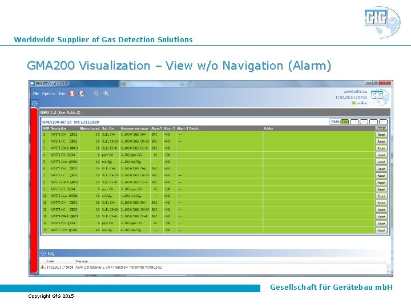Click the Measurement range column header
Image resolution: width=411 pixels, height=308 pixels.
(x=135, y=128)
